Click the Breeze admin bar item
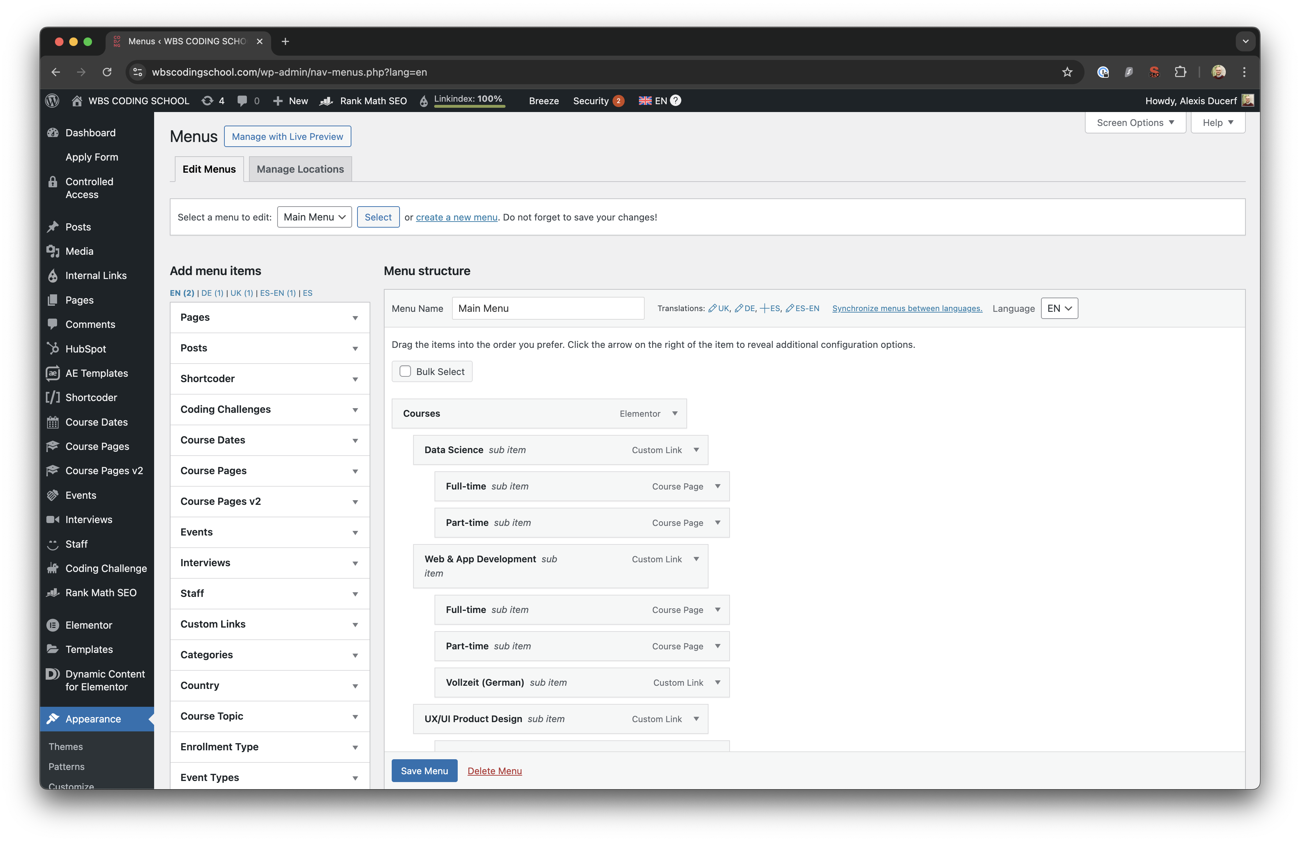The width and height of the screenshot is (1300, 842). 543,101
